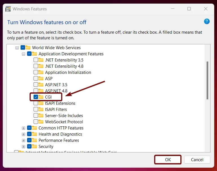This screenshot has height=171, width=217.
Task: Click the Windows Features title bar icon
Action: [x=8, y=9]
